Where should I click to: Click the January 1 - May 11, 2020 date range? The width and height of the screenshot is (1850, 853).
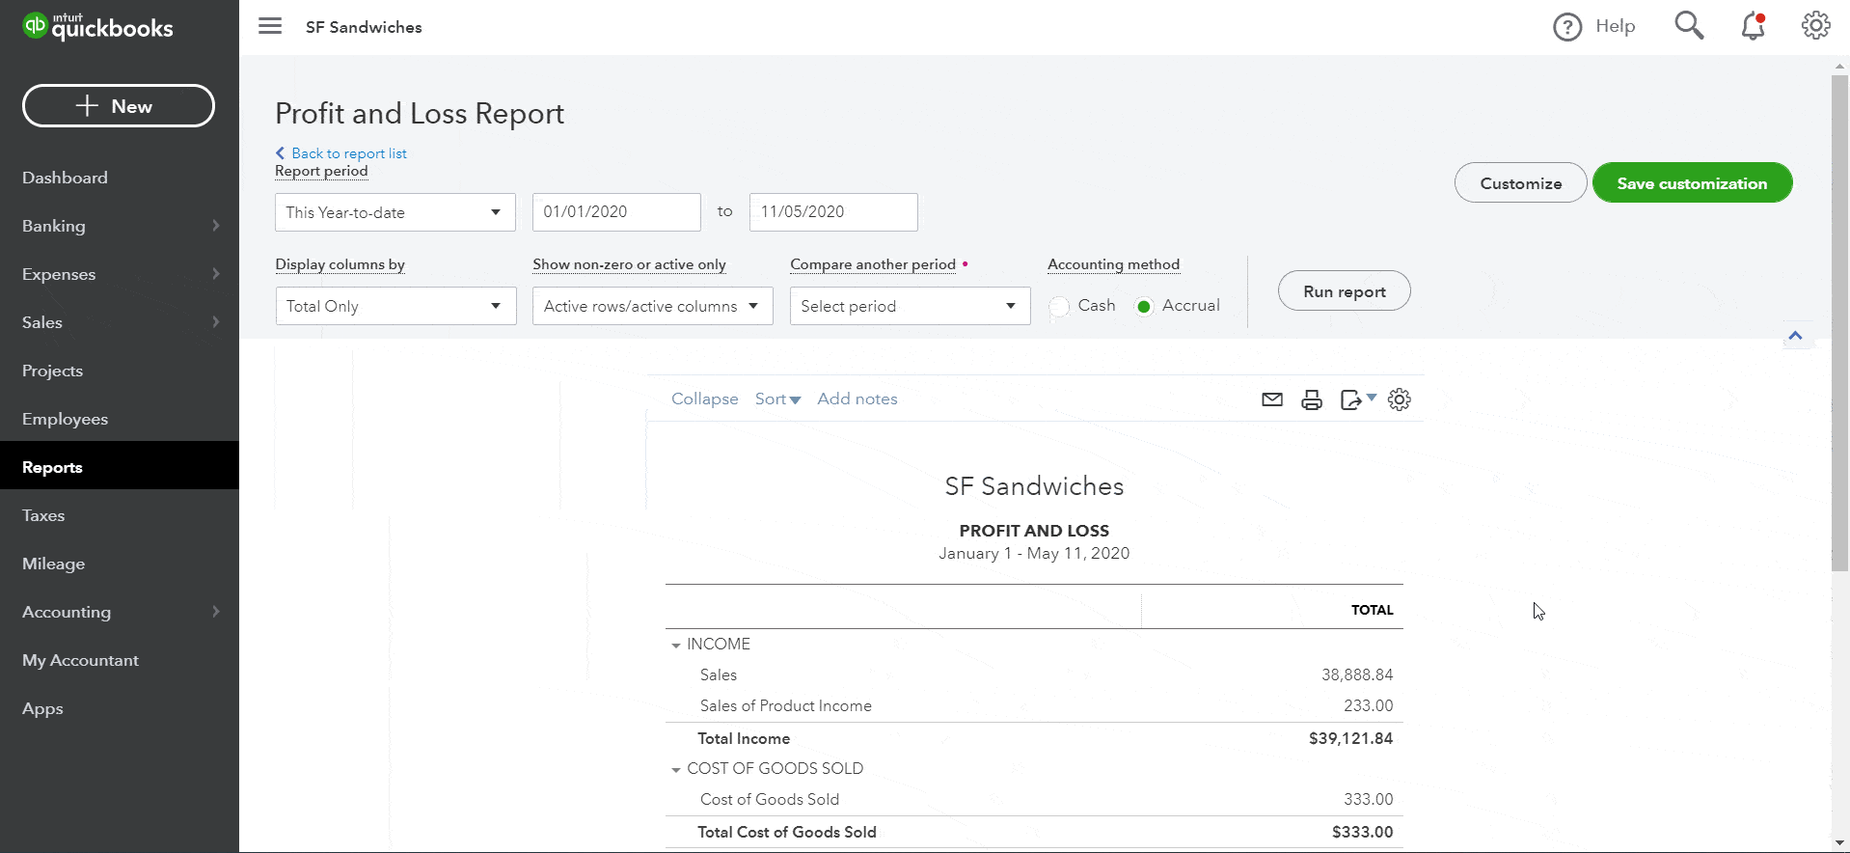pos(1034,554)
